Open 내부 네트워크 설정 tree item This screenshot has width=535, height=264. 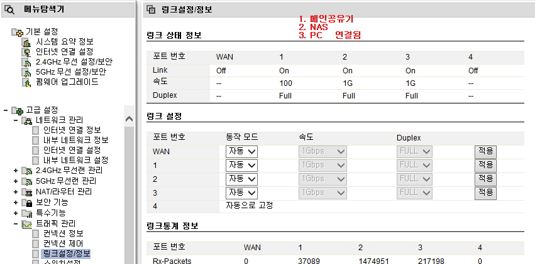tap(75, 161)
